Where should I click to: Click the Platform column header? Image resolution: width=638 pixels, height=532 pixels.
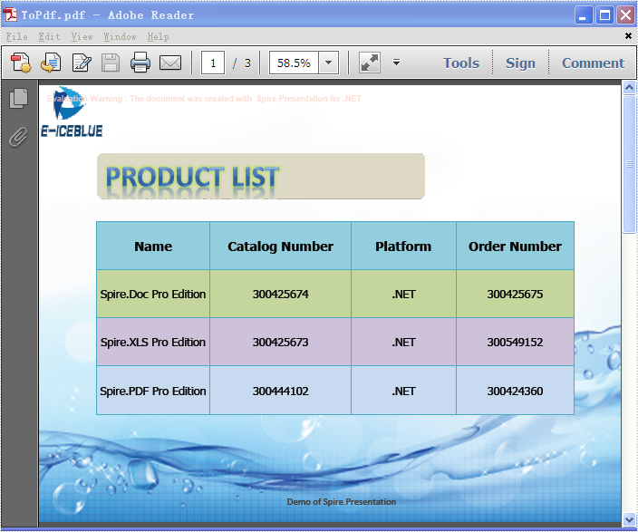(403, 247)
